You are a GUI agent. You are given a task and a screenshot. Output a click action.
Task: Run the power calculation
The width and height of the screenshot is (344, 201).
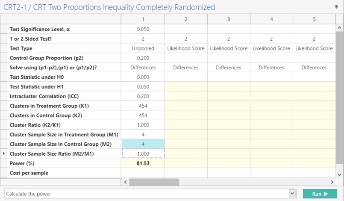[320, 194]
